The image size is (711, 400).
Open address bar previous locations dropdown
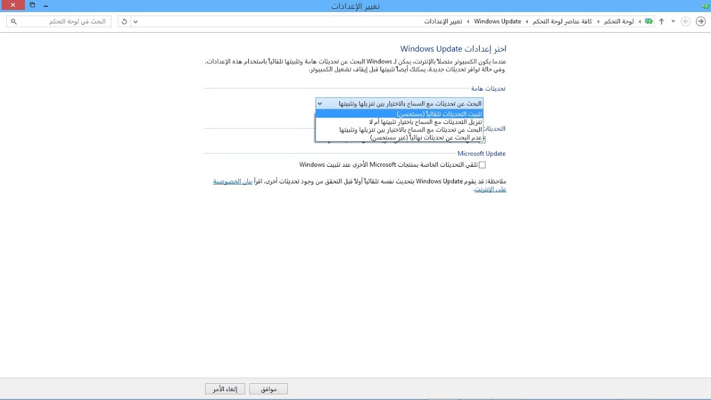tap(136, 22)
